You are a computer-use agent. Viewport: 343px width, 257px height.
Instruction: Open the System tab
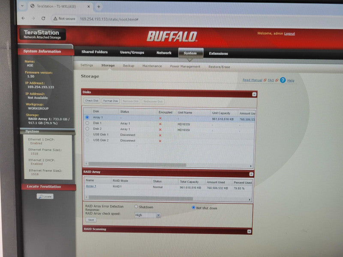pos(190,53)
